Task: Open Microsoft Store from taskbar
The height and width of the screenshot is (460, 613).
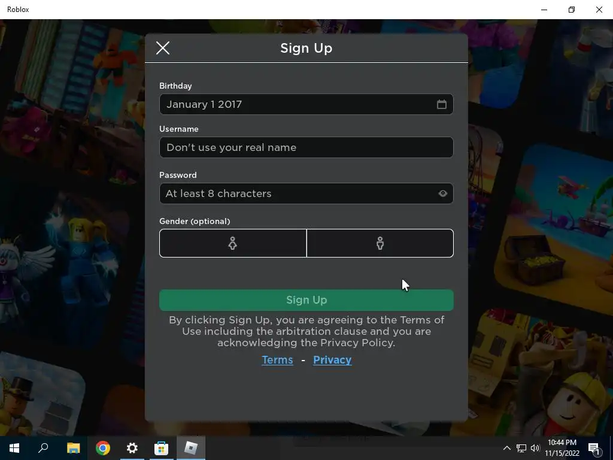Action: point(161,448)
